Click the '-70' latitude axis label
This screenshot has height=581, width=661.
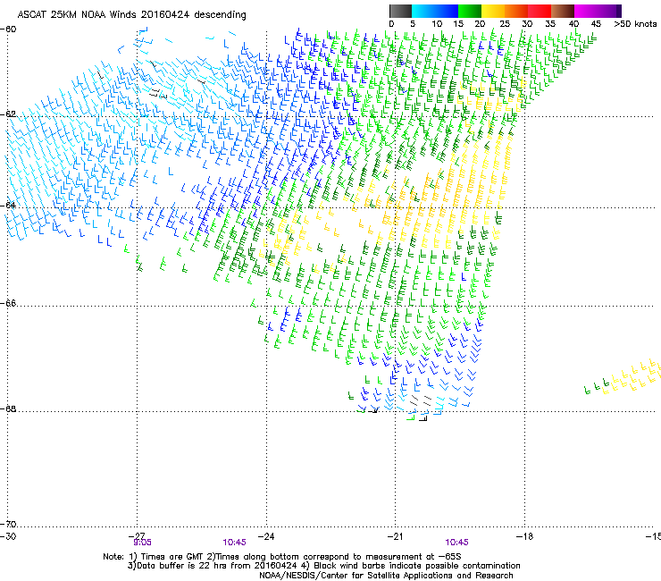pos(8,524)
